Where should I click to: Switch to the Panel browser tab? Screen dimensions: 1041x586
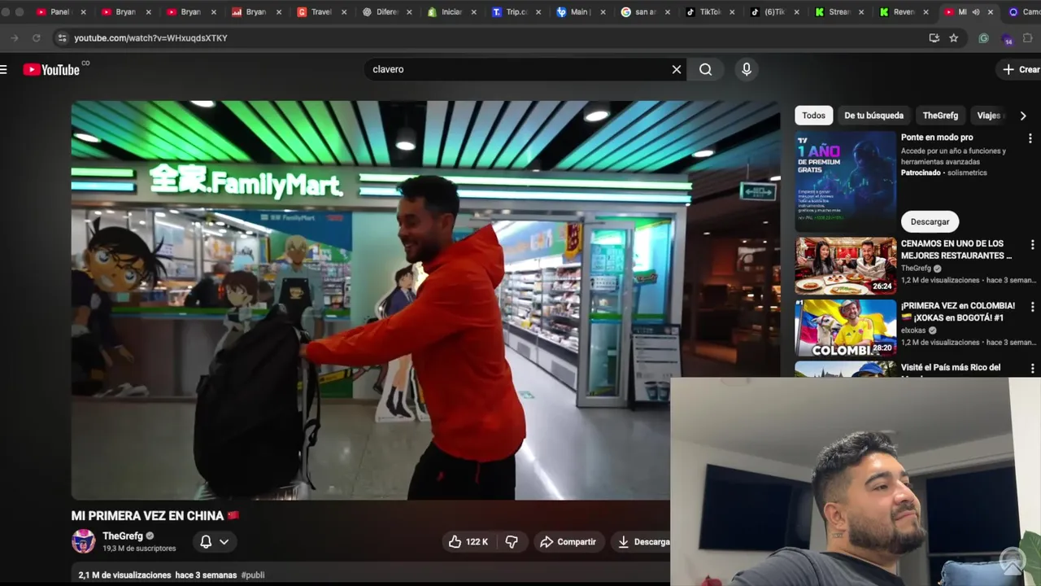pyautogui.click(x=61, y=12)
